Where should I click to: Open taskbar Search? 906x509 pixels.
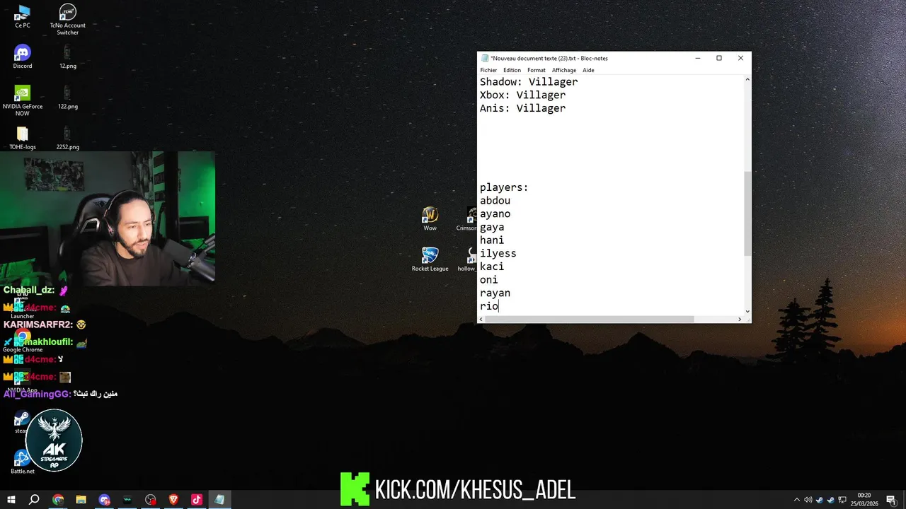[34, 499]
